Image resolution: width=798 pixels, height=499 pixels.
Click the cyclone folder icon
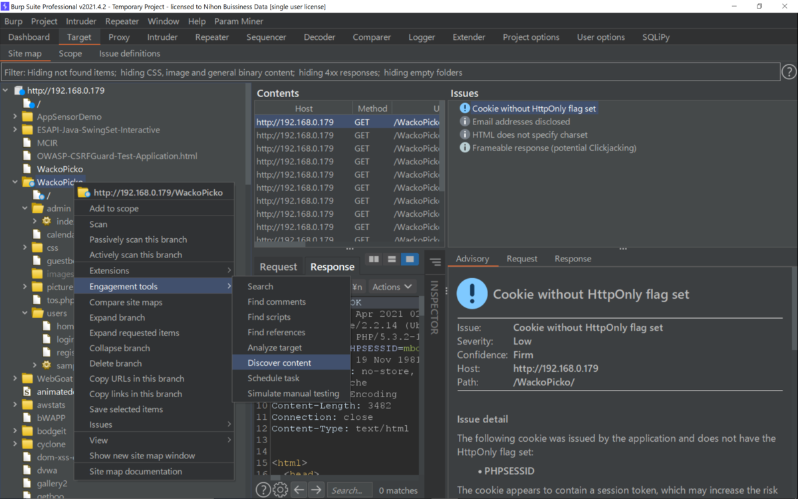[27, 444]
